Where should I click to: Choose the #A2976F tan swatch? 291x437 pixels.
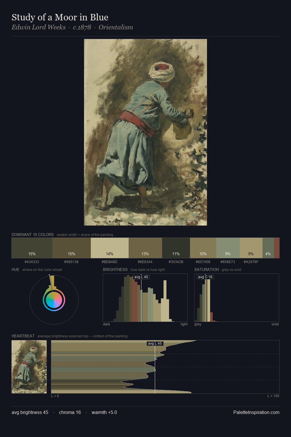pyautogui.click(x=251, y=248)
